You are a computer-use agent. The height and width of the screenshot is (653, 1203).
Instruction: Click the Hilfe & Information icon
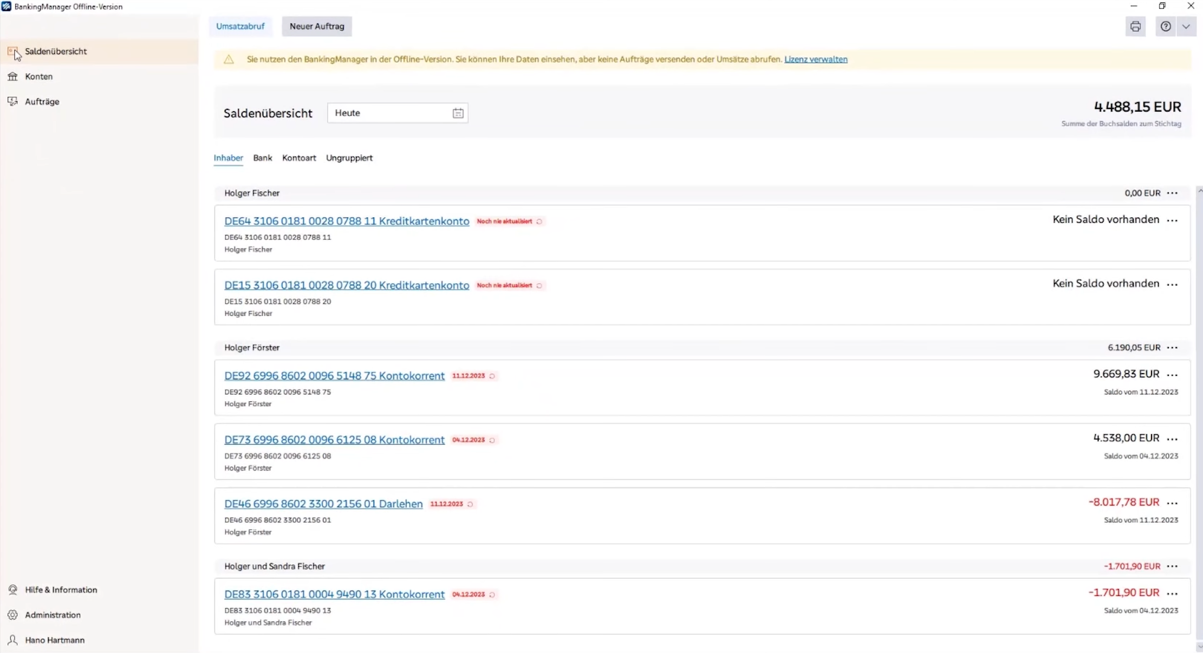(12, 590)
